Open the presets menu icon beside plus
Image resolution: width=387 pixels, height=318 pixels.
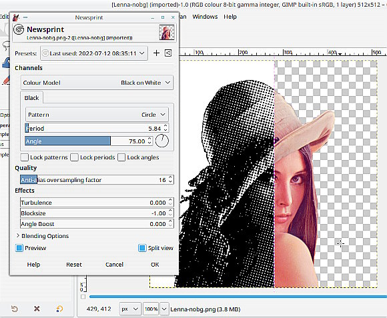(x=168, y=53)
